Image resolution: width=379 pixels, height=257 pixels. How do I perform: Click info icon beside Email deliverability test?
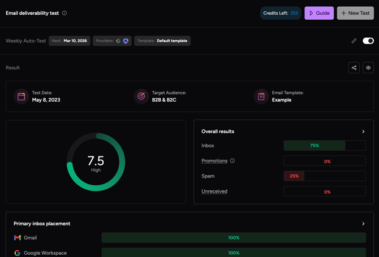coord(64,13)
